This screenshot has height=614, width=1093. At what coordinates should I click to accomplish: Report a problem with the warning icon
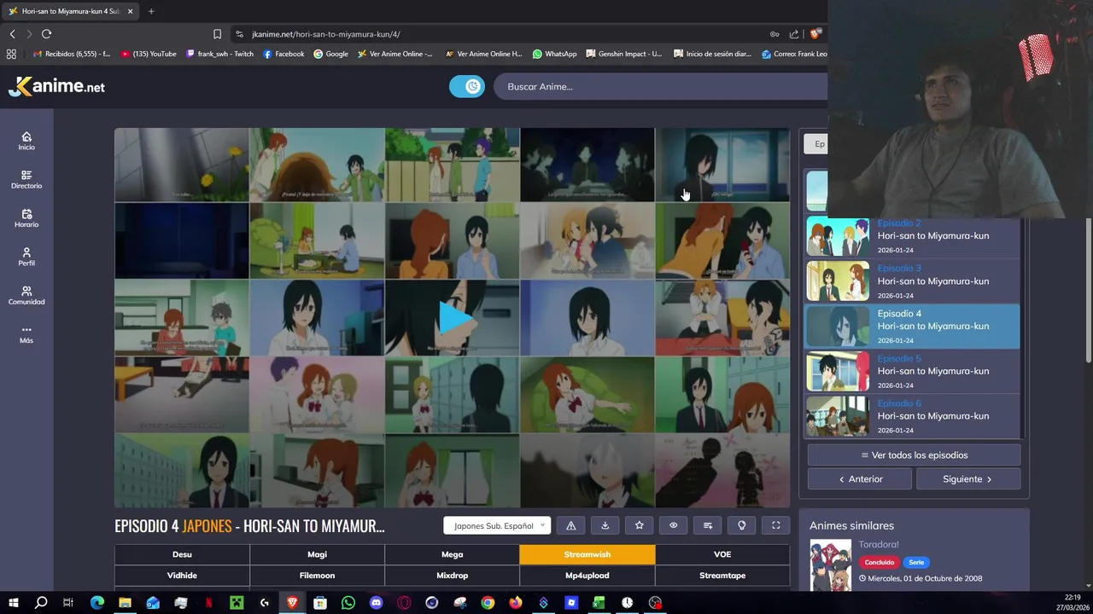pos(570,525)
